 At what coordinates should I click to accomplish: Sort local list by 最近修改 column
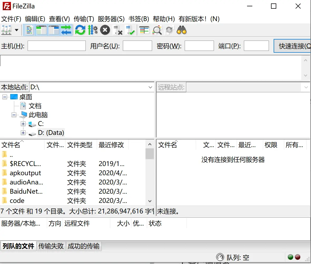click(x=113, y=145)
